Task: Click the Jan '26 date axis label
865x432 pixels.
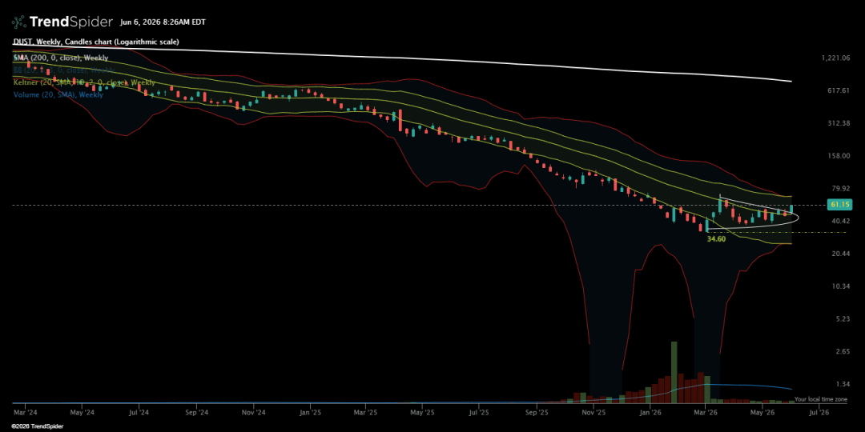Action: (x=651, y=412)
